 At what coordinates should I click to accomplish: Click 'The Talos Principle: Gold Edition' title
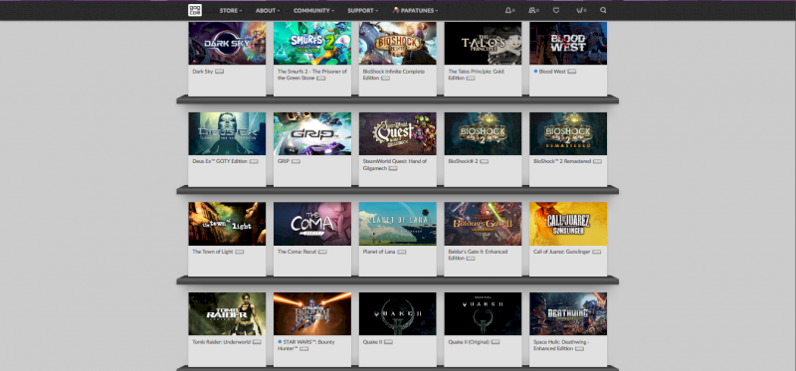(477, 75)
